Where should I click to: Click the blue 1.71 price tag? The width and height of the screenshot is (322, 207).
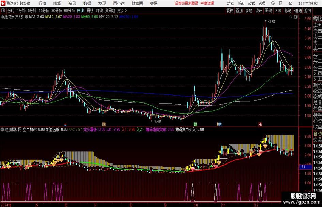(x=306, y=167)
